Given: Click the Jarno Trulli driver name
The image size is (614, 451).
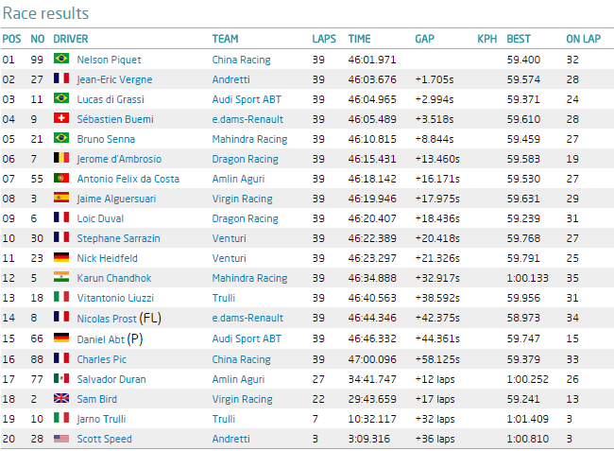Looking at the screenshot, I should coord(100,419).
